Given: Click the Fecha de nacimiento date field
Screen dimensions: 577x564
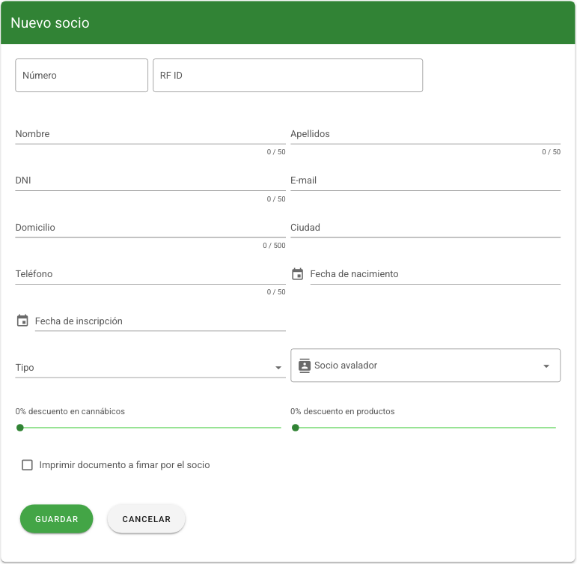Looking at the screenshot, I should click(435, 274).
